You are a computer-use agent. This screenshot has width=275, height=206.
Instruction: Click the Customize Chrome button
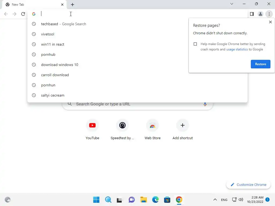pos(248,185)
